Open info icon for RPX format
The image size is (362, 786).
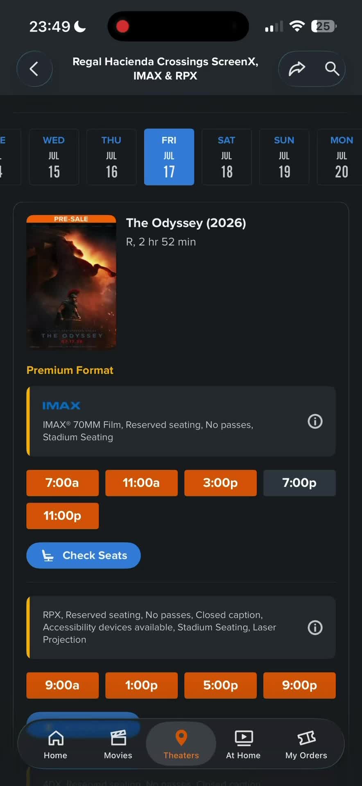click(315, 627)
